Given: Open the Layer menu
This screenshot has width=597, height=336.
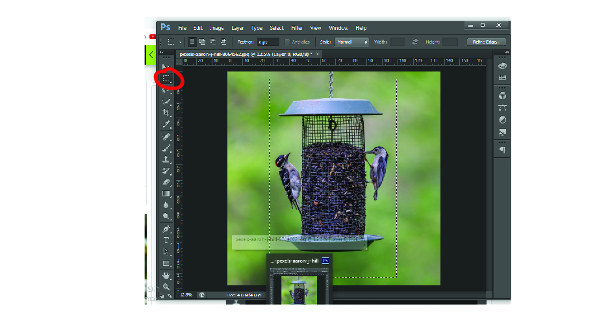Looking at the screenshot, I should 238,28.
